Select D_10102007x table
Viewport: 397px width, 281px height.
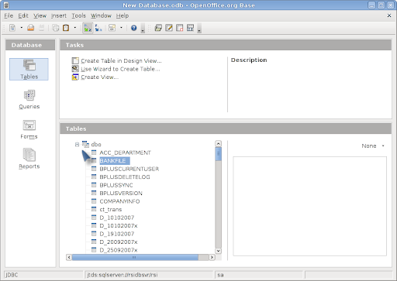point(119,226)
